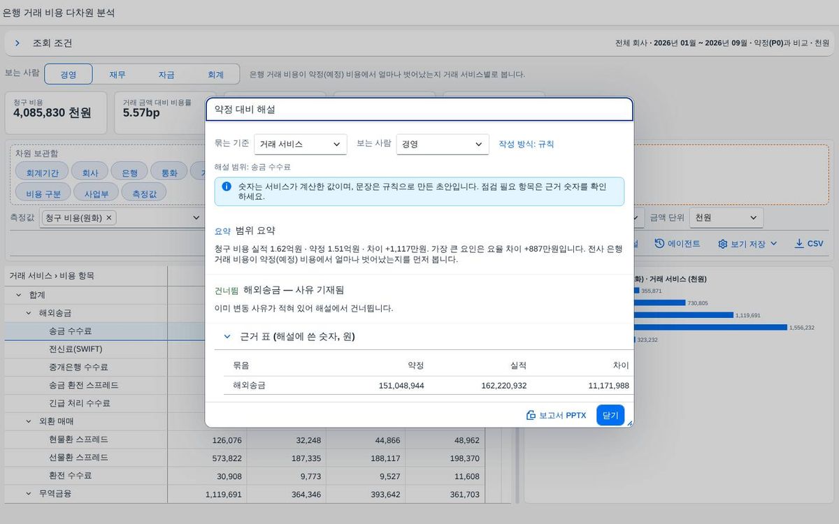
Task: Click the history icon next to 에이전트
Action: [x=659, y=243]
